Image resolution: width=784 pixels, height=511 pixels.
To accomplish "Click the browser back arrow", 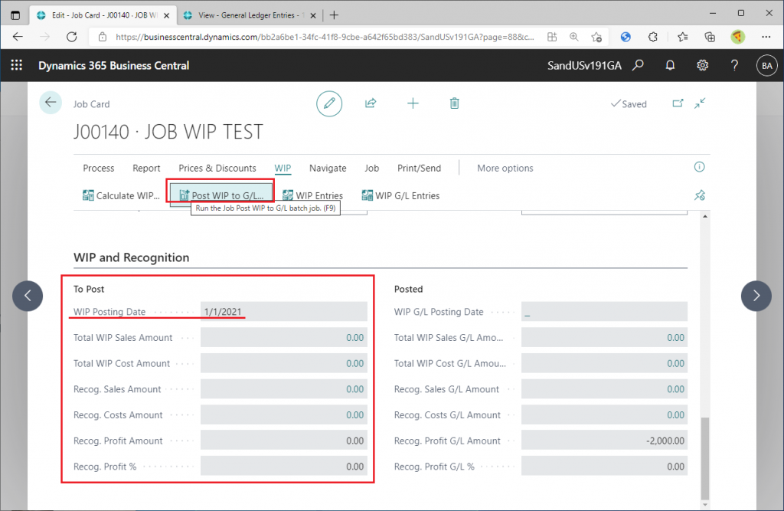I will coord(18,37).
